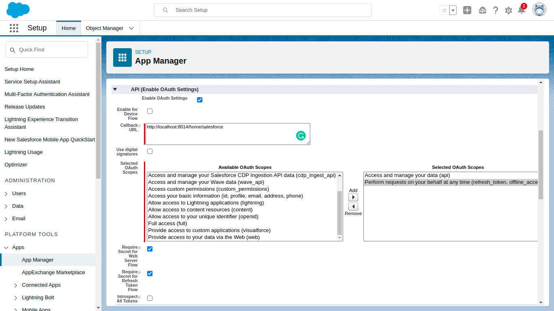Open Setup Home link
This screenshot has width=554, height=311.
point(19,69)
